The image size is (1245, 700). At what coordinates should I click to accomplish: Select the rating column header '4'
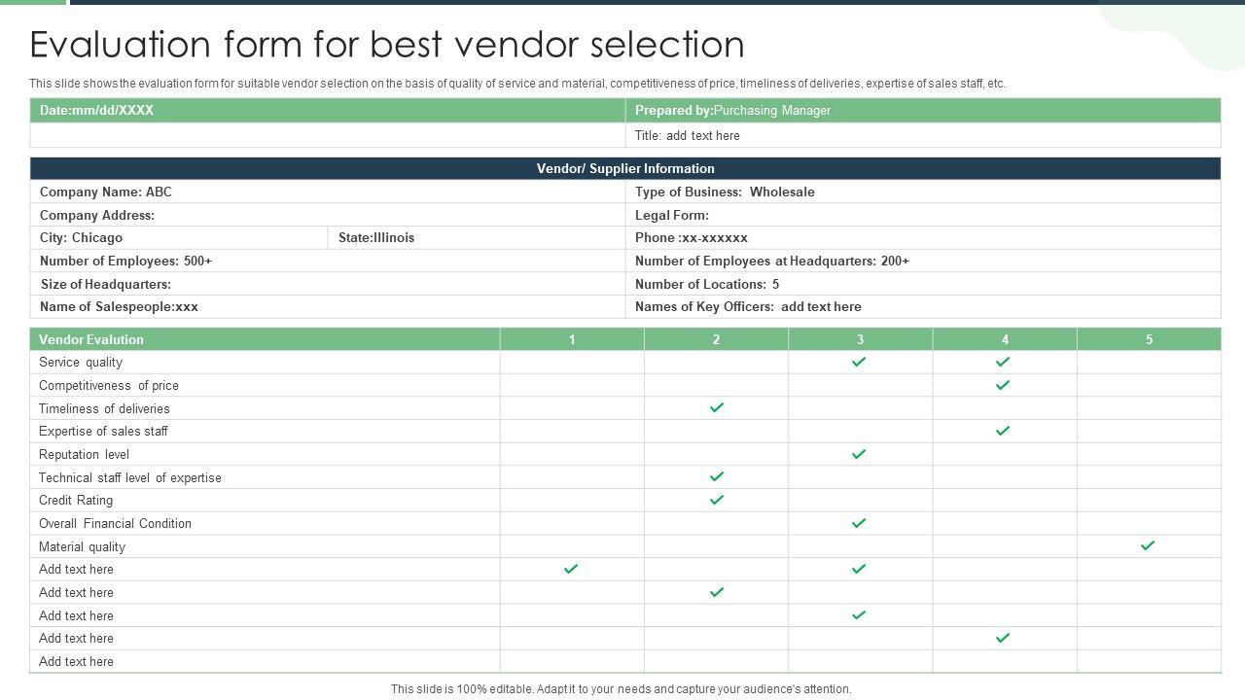pyautogui.click(x=1005, y=339)
